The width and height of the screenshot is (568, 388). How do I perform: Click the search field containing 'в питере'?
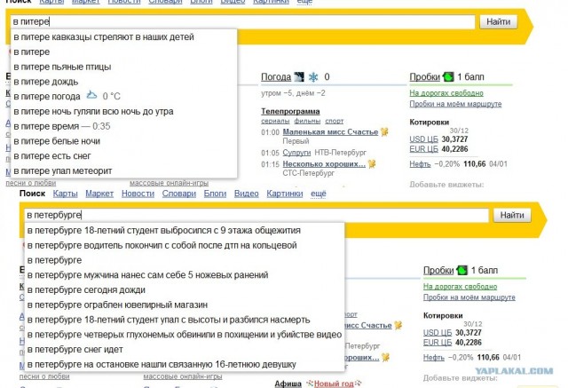tap(242, 21)
